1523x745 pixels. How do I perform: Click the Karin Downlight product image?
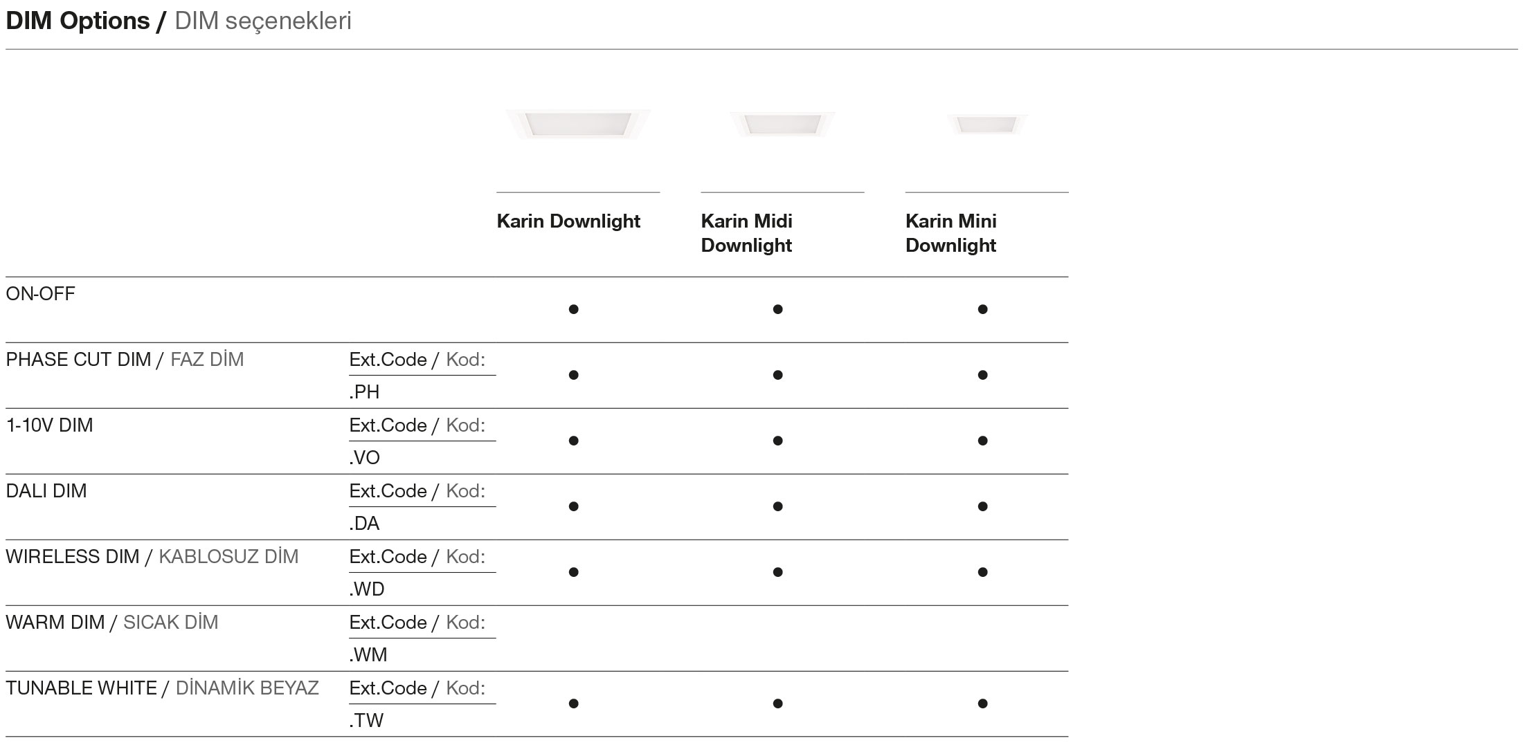coord(577,125)
